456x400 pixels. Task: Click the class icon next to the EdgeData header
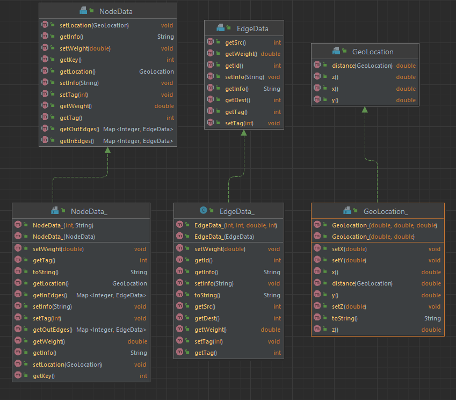(x=220, y=28)
